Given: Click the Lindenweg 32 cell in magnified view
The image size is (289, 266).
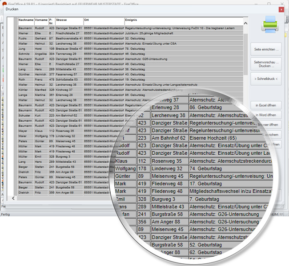Looking at the screenshot, I should (169, 168).
